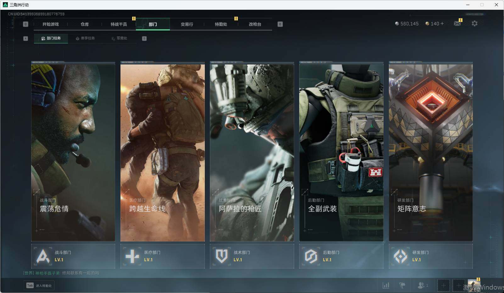Screen dimensions: 504x293
Task: Click the world chat message line
Action: 61,273
